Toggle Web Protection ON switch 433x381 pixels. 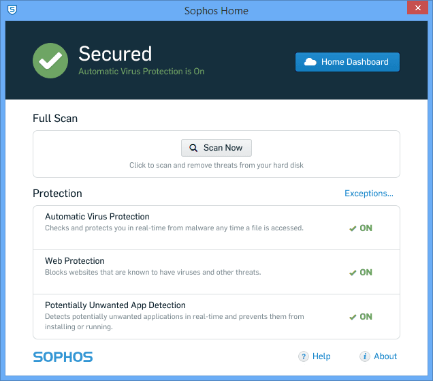(x=361, y=273)
